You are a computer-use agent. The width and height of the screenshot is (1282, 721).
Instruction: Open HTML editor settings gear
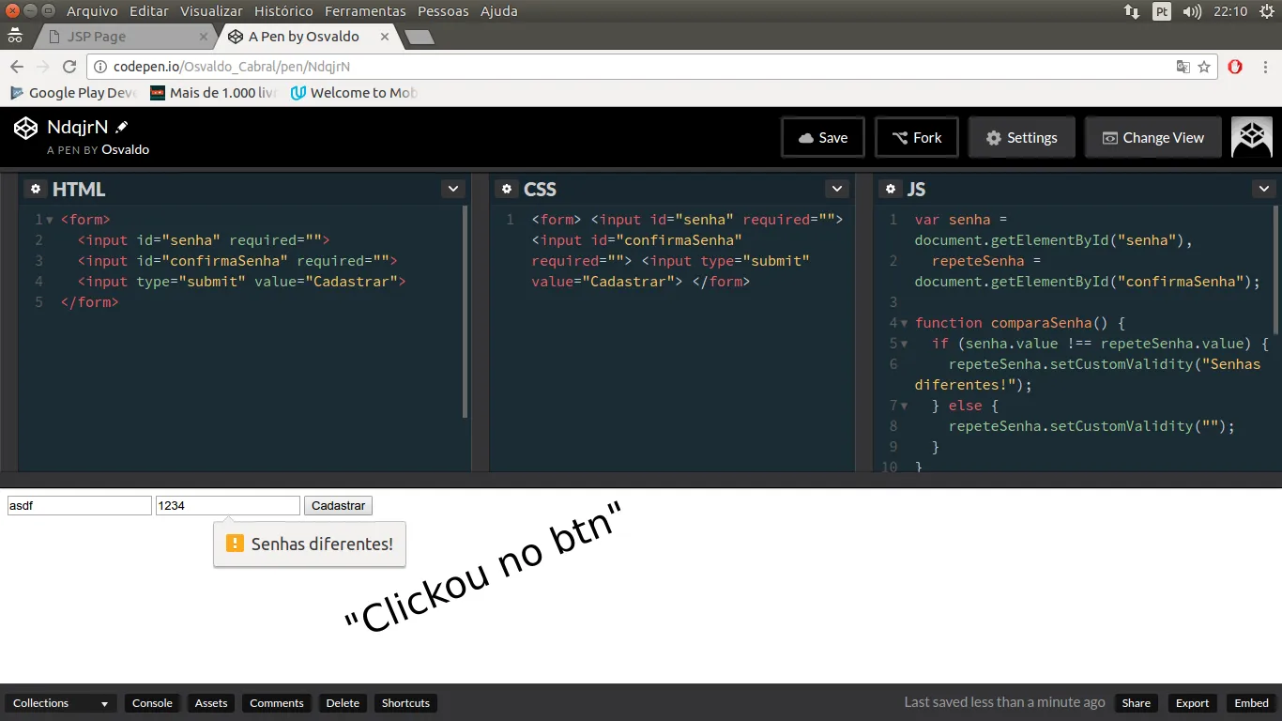click(36, 189)
